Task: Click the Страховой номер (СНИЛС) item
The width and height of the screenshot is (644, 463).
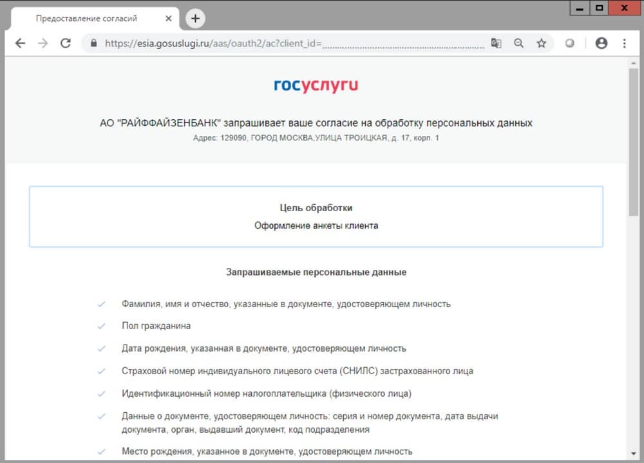Action: [x=298, y=371]
